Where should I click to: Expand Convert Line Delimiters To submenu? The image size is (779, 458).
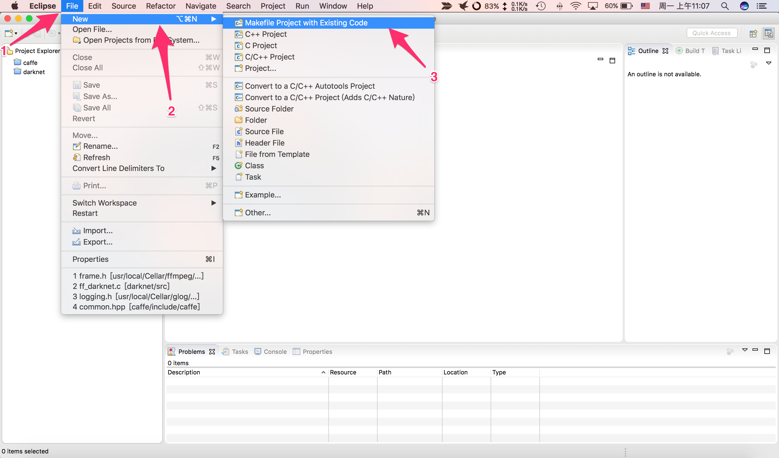pos(142,169)
